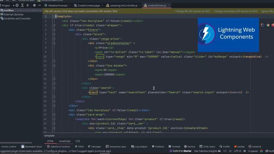Screen dimensions: 274x154
Task: Switch to the JavaScript bundle tab
Action: [x=65, y=141]
